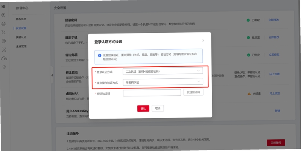Click the 账号中心 sidebar heading

[x=22, y=8]
